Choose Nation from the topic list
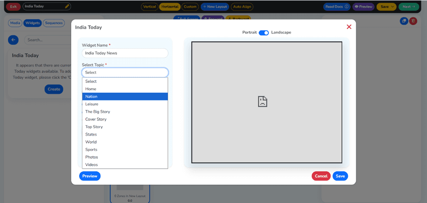 125,97
